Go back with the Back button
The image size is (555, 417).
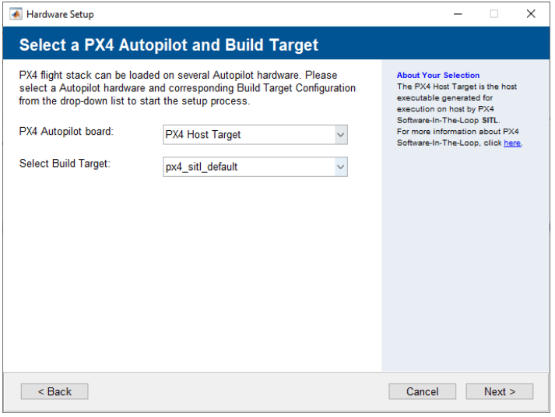[x=54, y=391]
